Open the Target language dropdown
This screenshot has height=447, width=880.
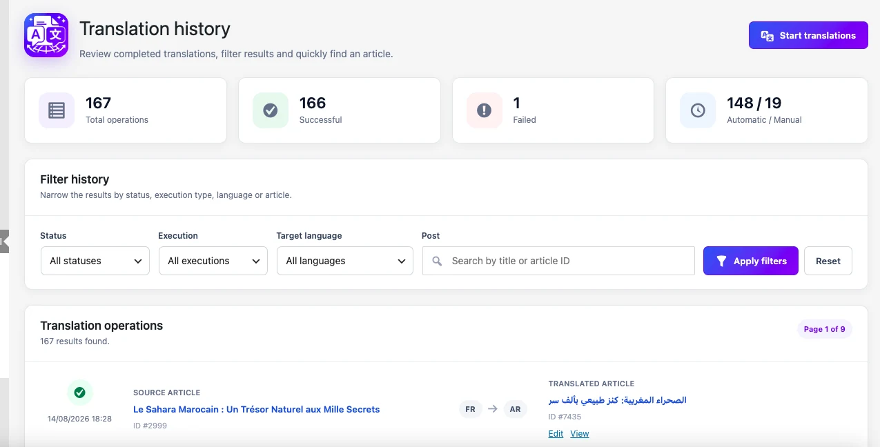pos(345,261)
